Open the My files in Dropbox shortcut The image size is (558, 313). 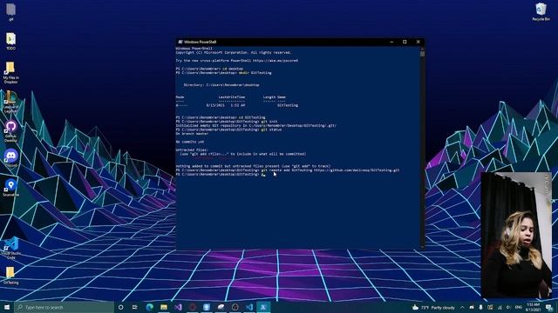[x=10, y=72]
